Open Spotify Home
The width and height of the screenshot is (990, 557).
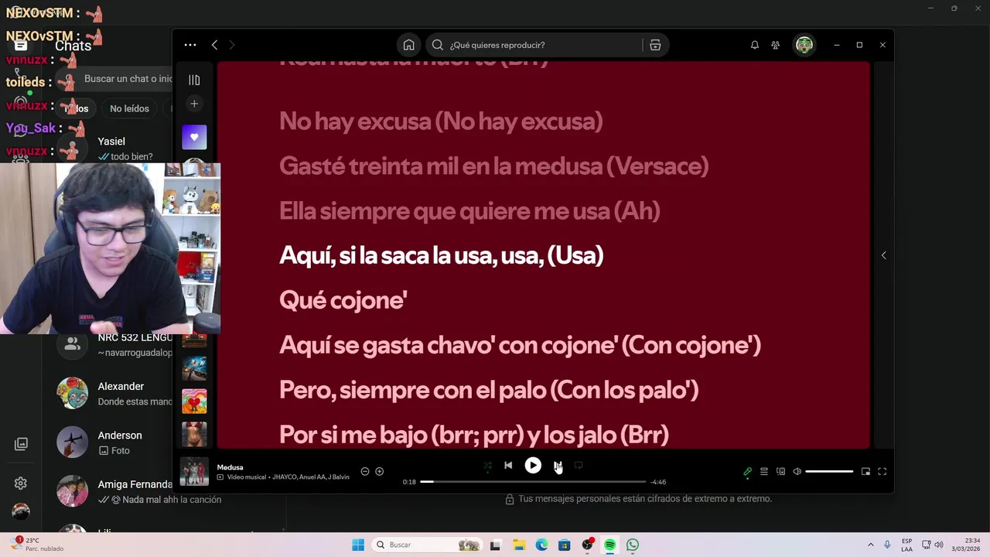click(x=408, y=45)
